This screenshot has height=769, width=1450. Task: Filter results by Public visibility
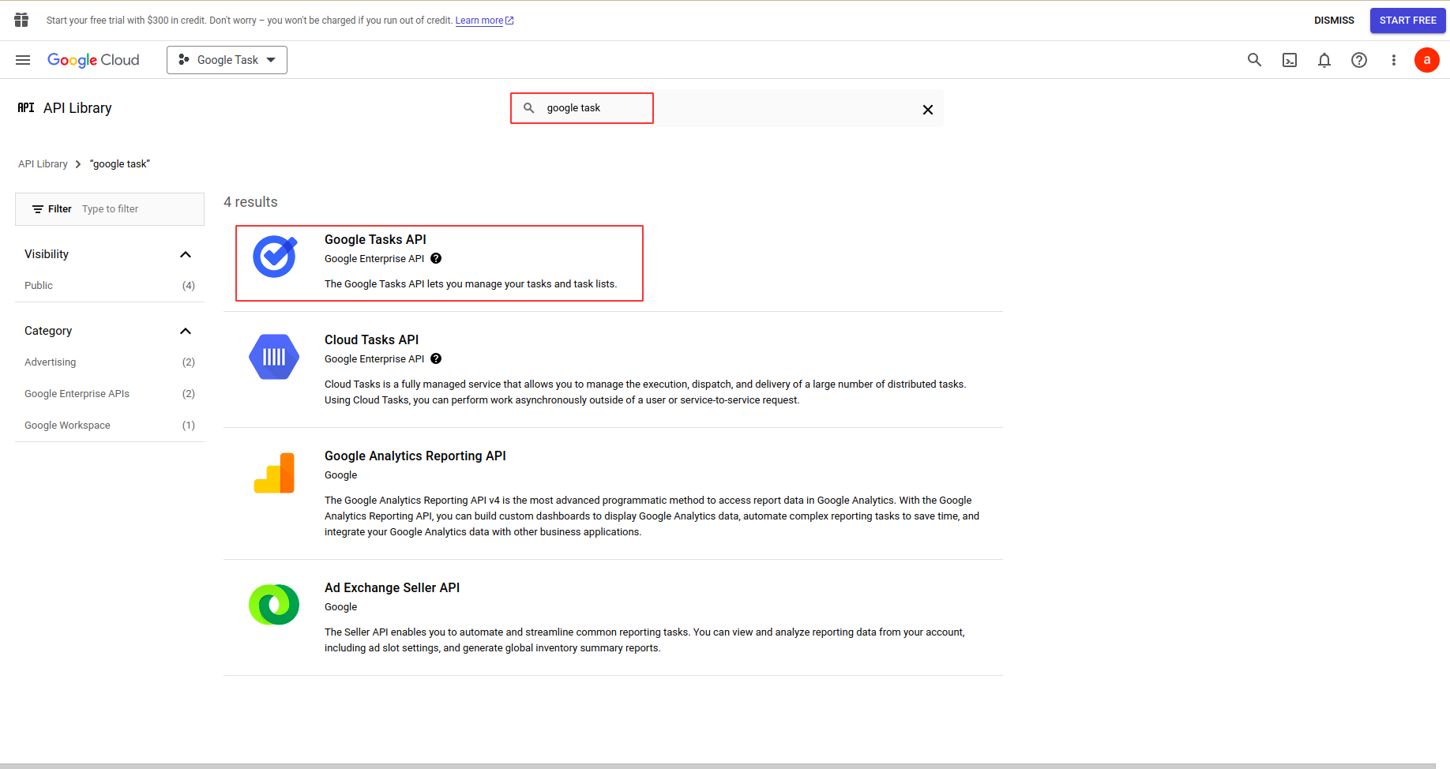point(110,286)
